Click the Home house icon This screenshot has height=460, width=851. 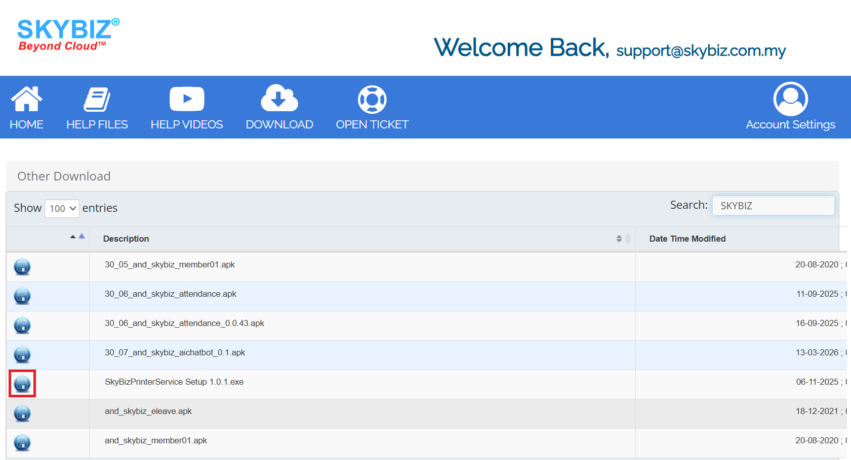26,99
